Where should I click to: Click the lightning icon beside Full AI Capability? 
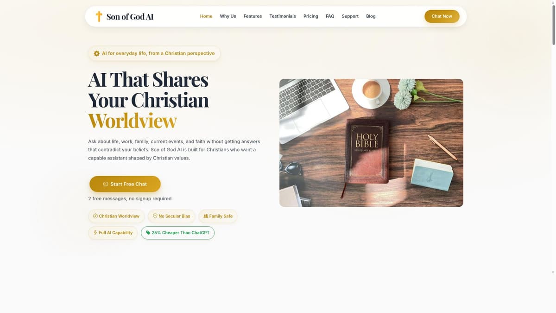(95, 233)
